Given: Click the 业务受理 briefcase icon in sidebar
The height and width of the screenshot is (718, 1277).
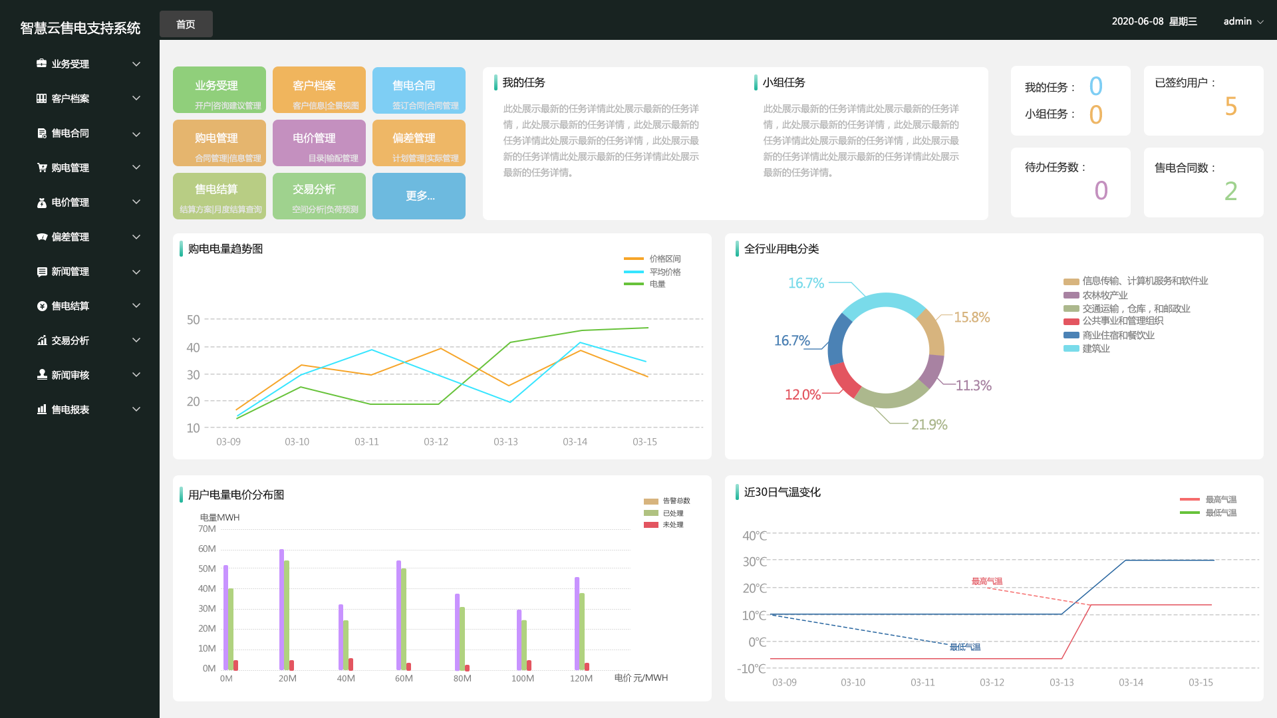Looking at the screenshot, I should (42, 64).
